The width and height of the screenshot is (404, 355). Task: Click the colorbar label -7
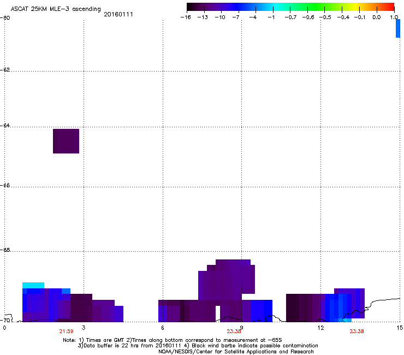click(235, 17)
